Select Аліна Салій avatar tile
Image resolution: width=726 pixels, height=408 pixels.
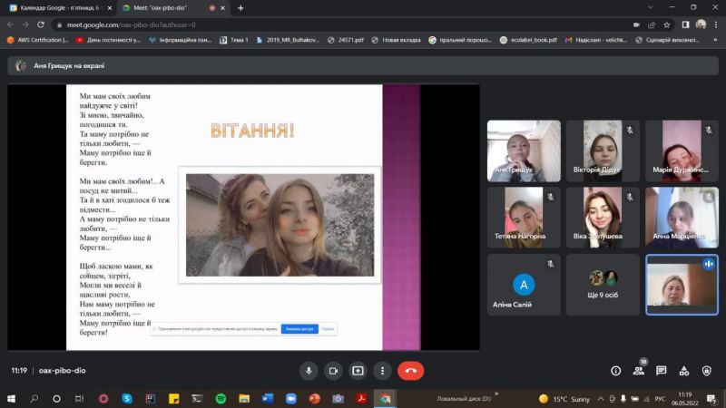(x=524, y=285)
